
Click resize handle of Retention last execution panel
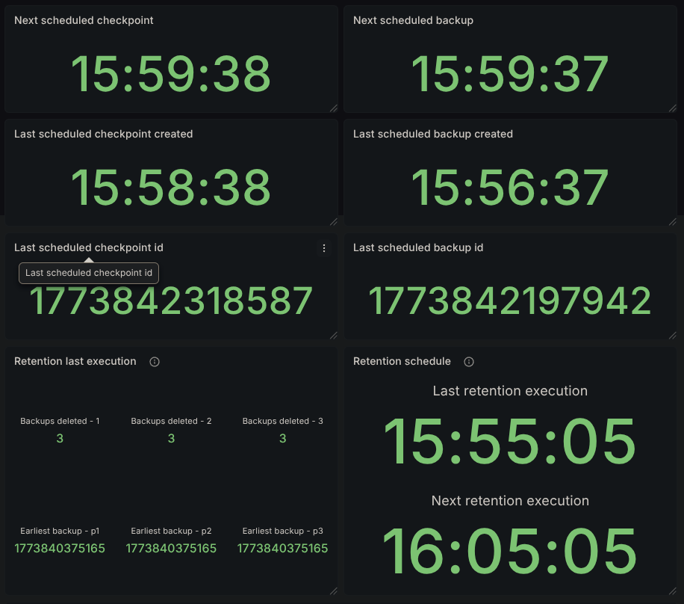[334, 591]
